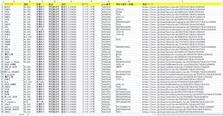
Task: Select the row 28 header
Action: click(2, 72)
